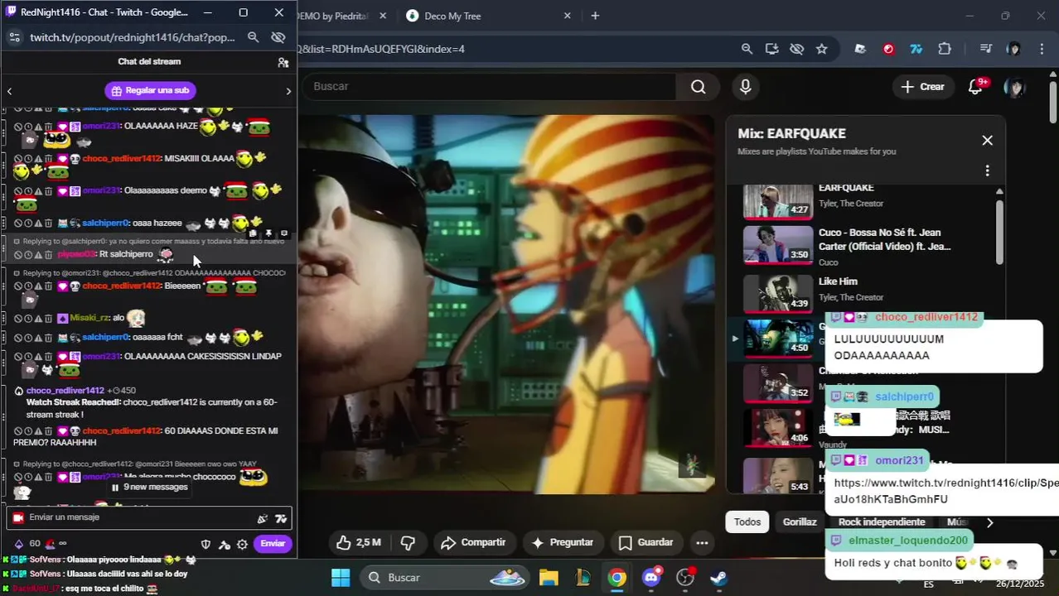Click the Regalar una sub button
The width and height of the screenshot is (1059, 596).
[x=150, y=90]
